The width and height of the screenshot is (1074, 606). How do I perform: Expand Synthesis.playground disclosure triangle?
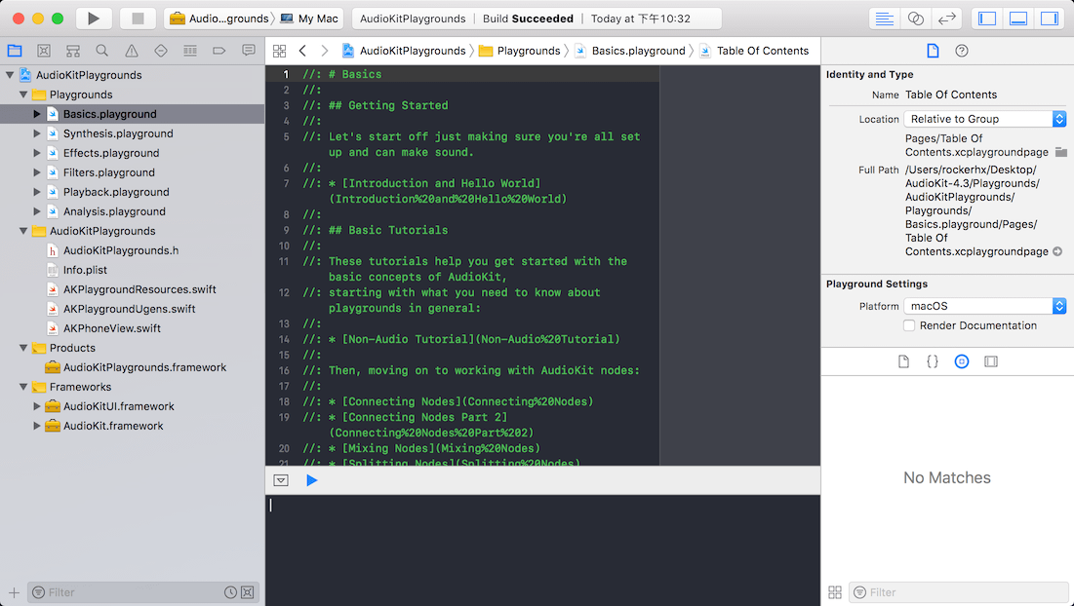(37, 133)
